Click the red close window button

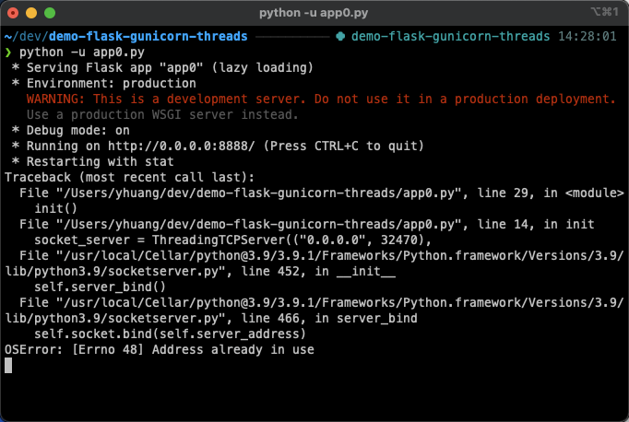pyautogui.click(x=13, y=13)
